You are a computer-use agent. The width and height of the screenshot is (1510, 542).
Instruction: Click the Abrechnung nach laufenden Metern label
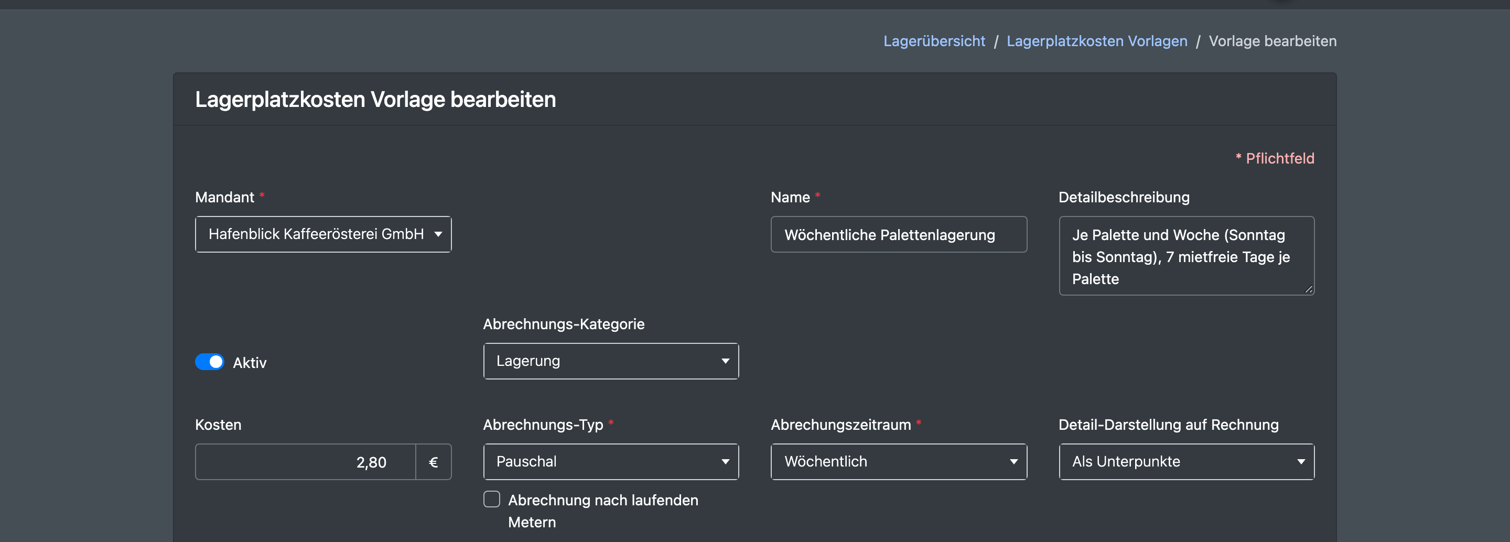pos(602,511)
